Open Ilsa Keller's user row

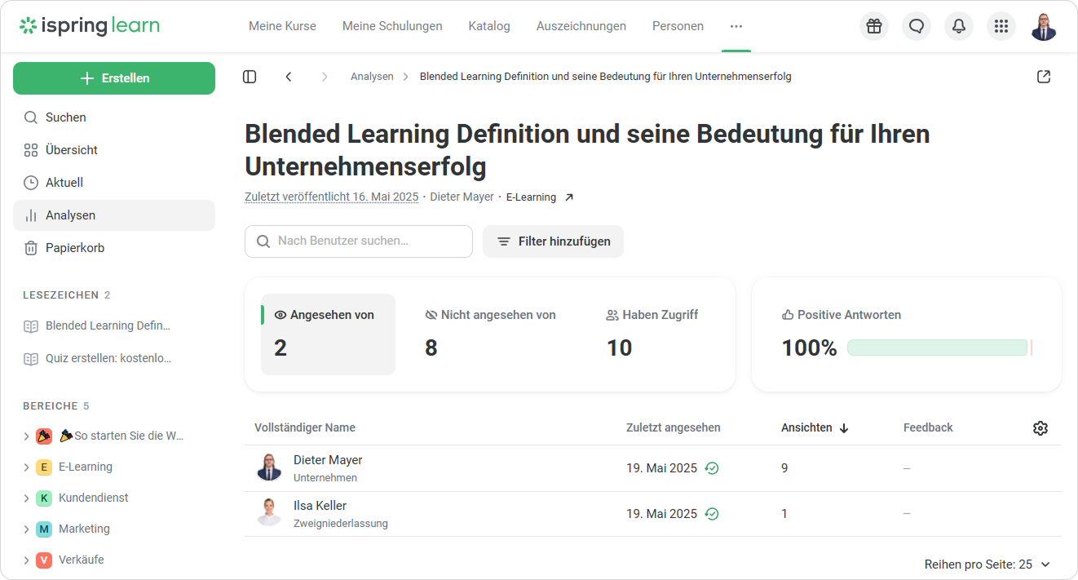pos(653,514)
